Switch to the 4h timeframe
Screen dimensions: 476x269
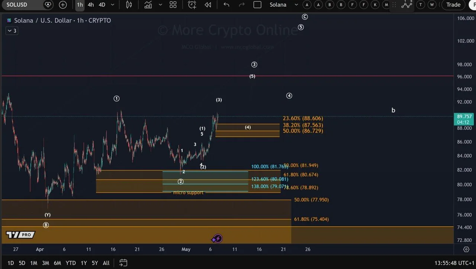91,5
